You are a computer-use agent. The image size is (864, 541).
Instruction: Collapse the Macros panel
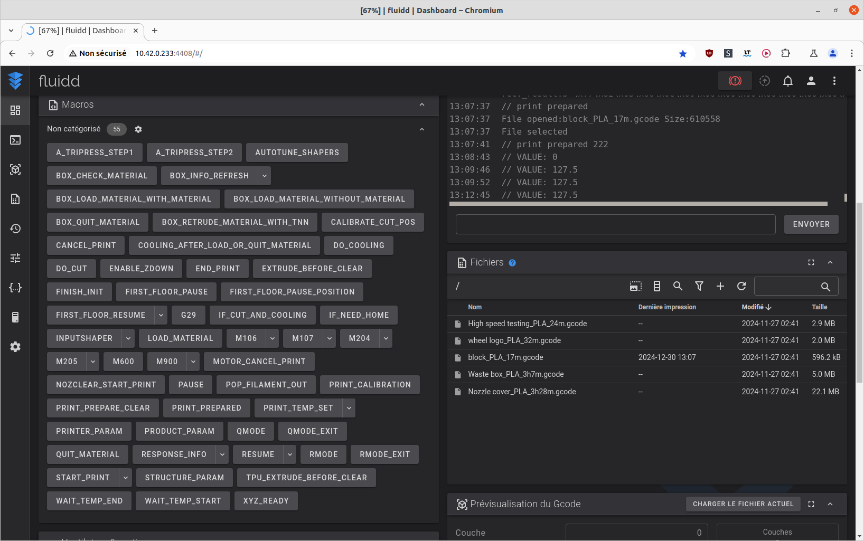coord(422,105)
